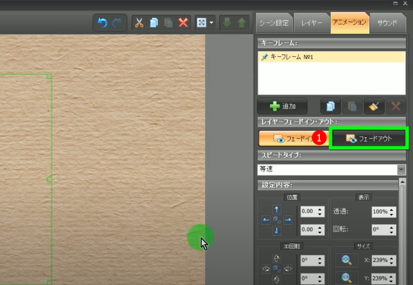Click the copy icon next to the scissors
413x285 pixels.
tap(154, 23)
